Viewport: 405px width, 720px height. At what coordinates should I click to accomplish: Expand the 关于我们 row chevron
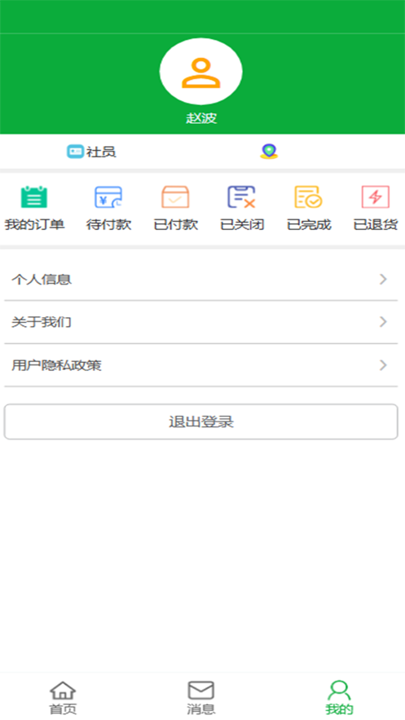384,322
